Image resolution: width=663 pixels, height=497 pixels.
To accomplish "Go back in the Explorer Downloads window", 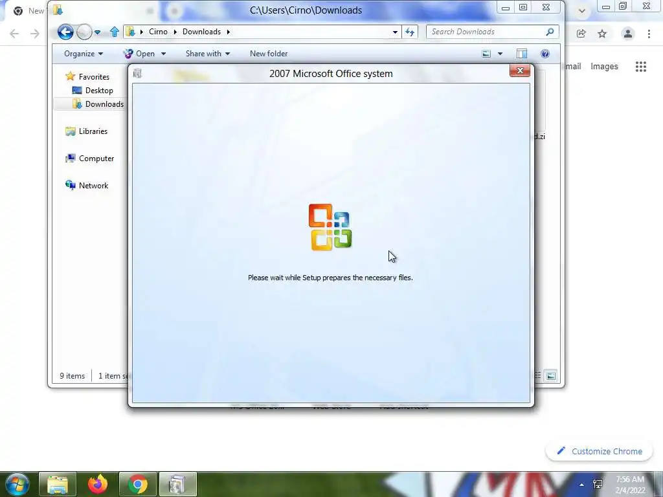I will (x=65, y=32).
